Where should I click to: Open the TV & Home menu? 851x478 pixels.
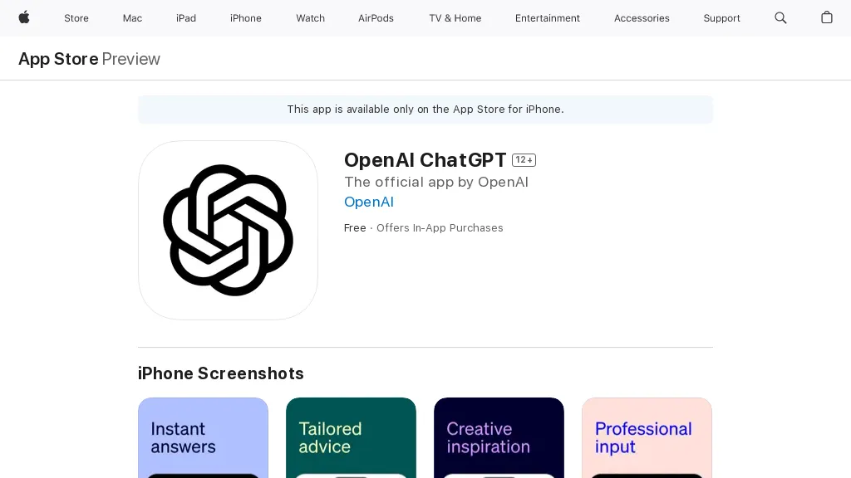tap(455, 18)
